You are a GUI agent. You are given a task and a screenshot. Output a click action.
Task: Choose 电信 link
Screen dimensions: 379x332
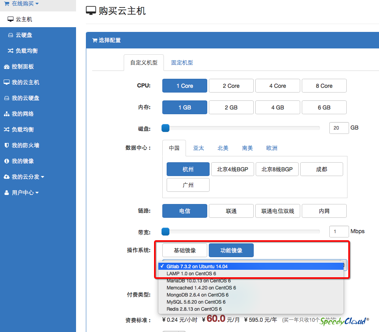185,211
